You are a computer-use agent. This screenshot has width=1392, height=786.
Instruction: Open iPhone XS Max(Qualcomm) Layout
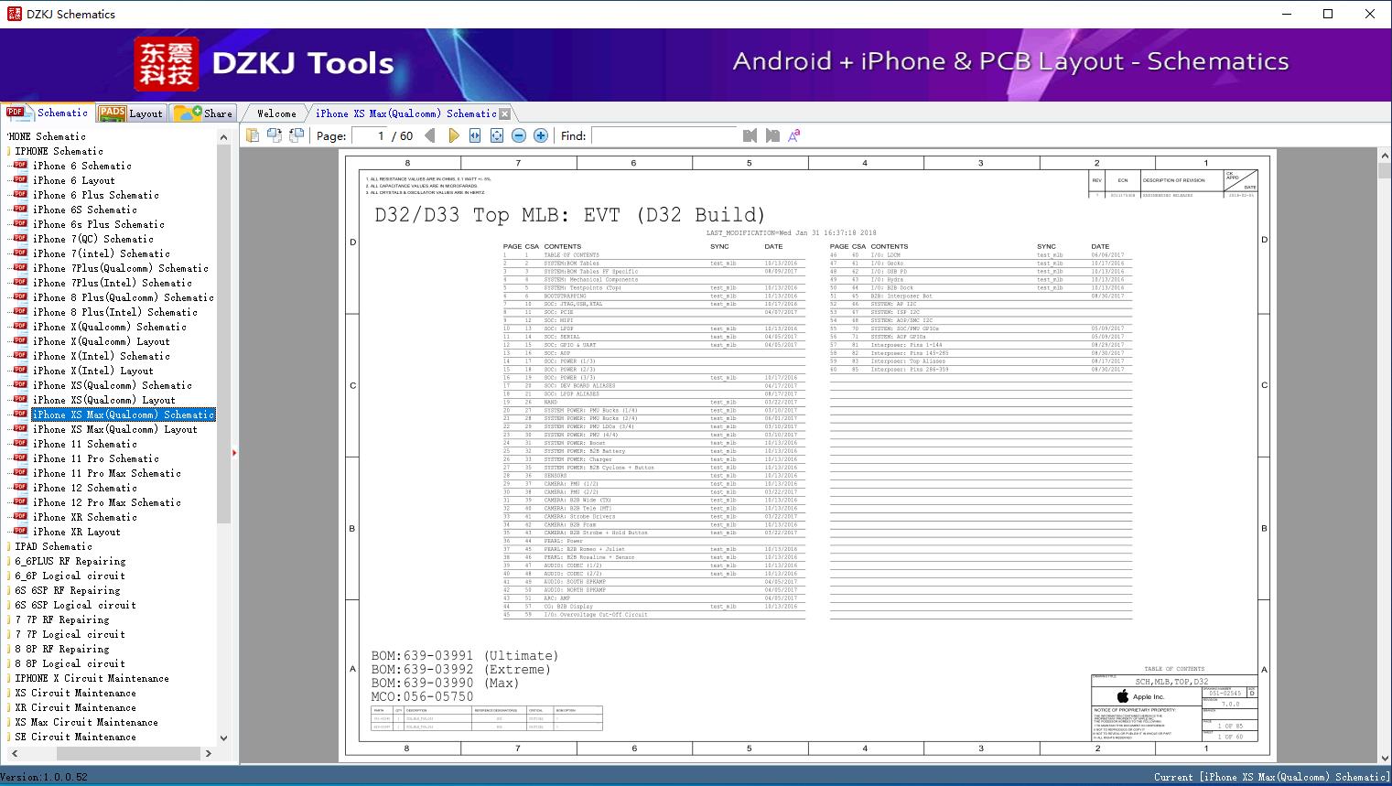pos(115,429)
